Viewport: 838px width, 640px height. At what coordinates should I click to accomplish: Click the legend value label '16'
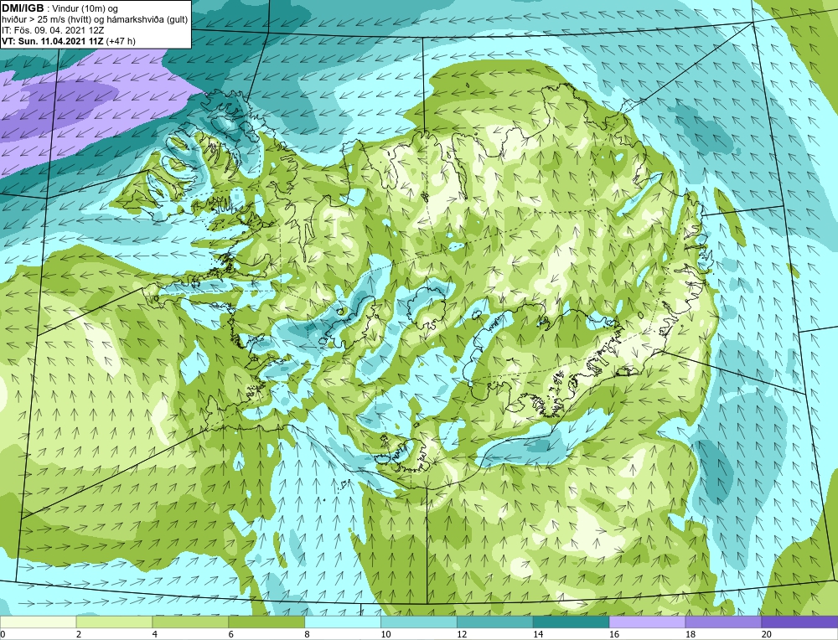tap(614, 635)
